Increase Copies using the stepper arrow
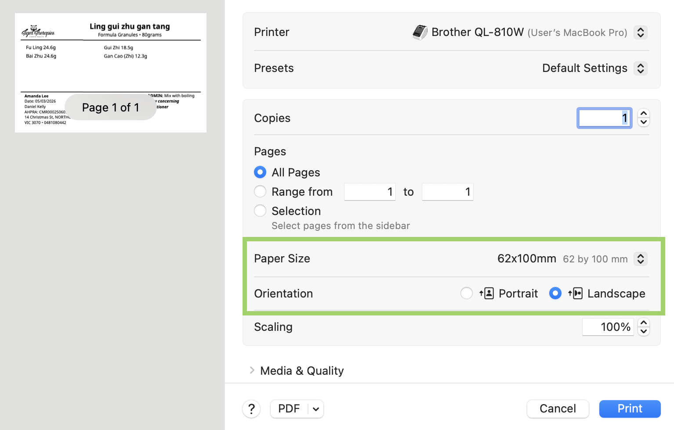 pyautogui.click(x=643, y=114)
